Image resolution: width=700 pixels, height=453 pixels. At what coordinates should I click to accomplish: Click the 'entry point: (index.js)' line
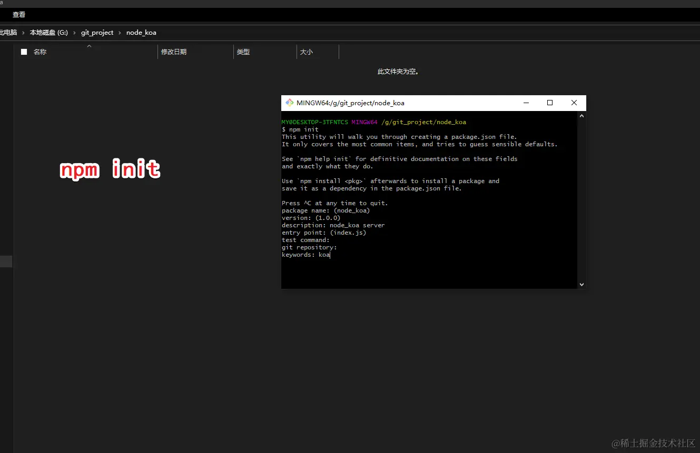[x=324, y=233]
